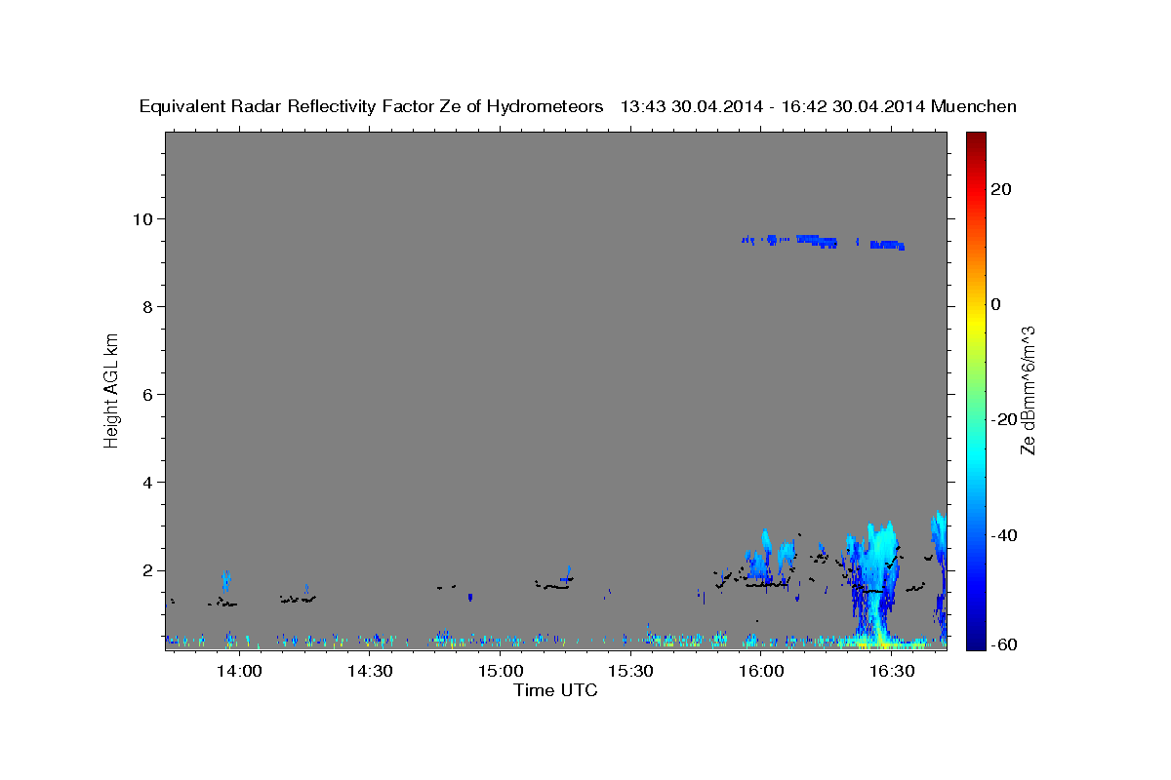This screenshot has height=780, width=1171.
Task: Click the 15:30 time tick label
Action: coord(630,671)
